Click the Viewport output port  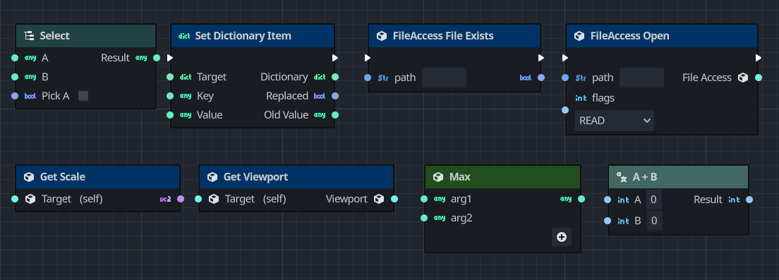(394, 199)
